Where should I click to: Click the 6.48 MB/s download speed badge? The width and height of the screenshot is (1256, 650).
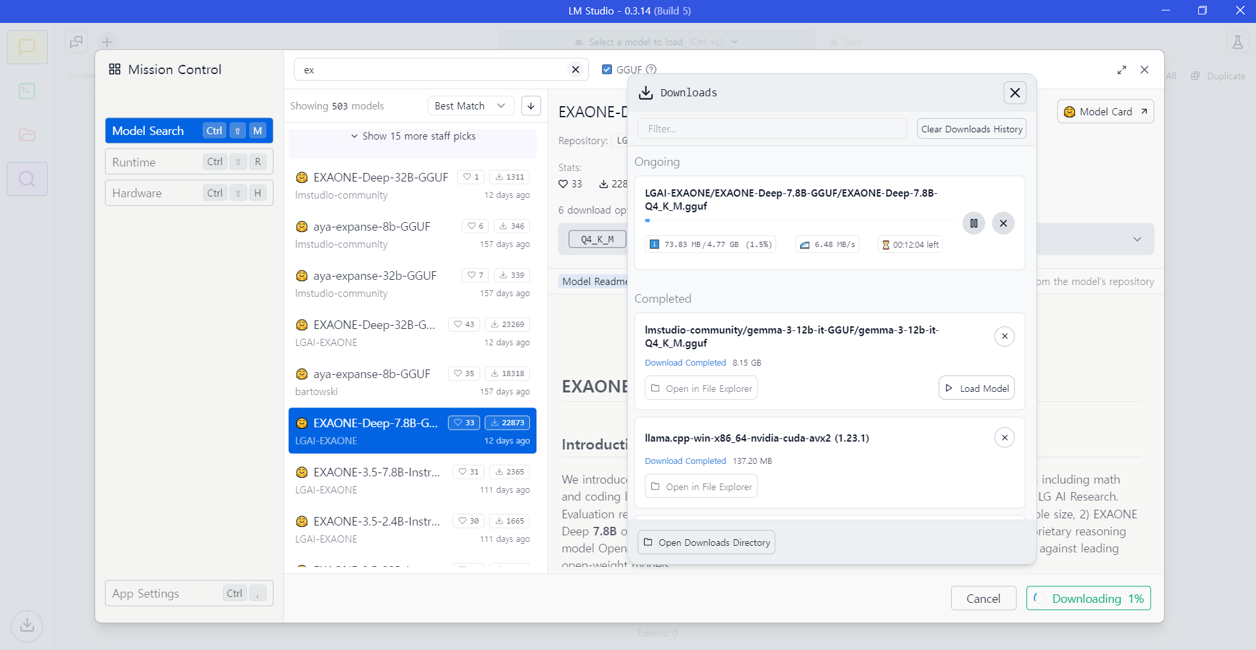click(827, 244)
